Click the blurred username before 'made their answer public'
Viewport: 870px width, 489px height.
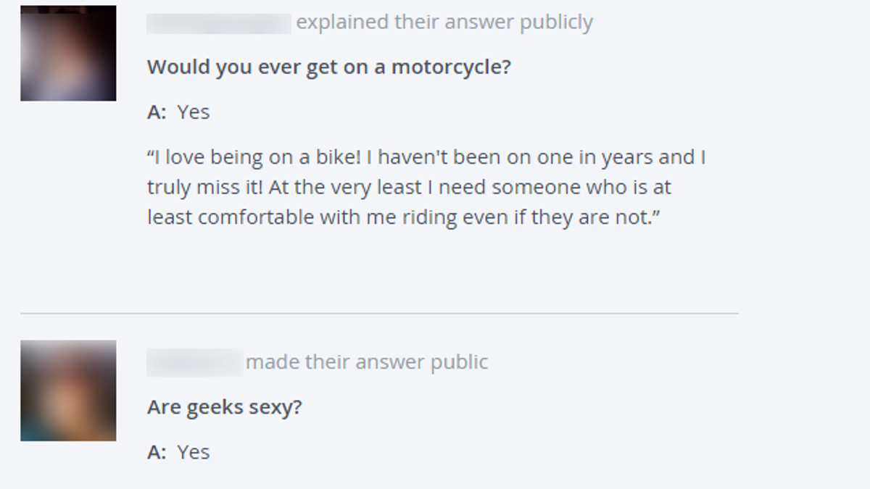coord(195,361)
